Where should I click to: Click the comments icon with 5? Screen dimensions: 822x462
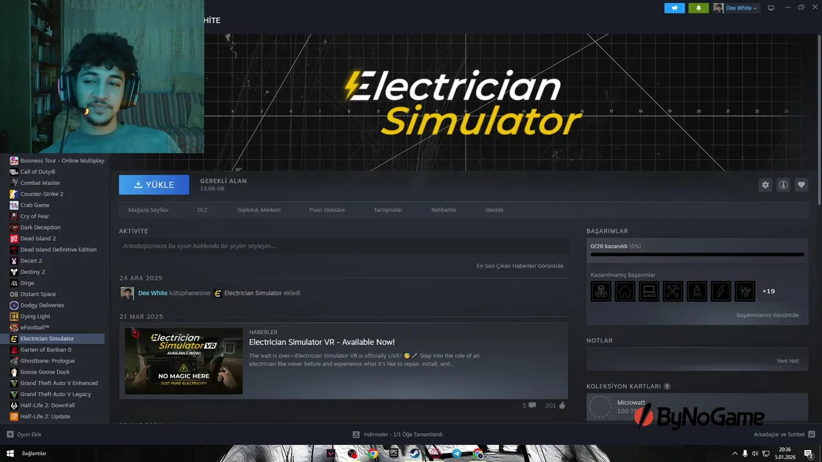(x=532, y=406)
